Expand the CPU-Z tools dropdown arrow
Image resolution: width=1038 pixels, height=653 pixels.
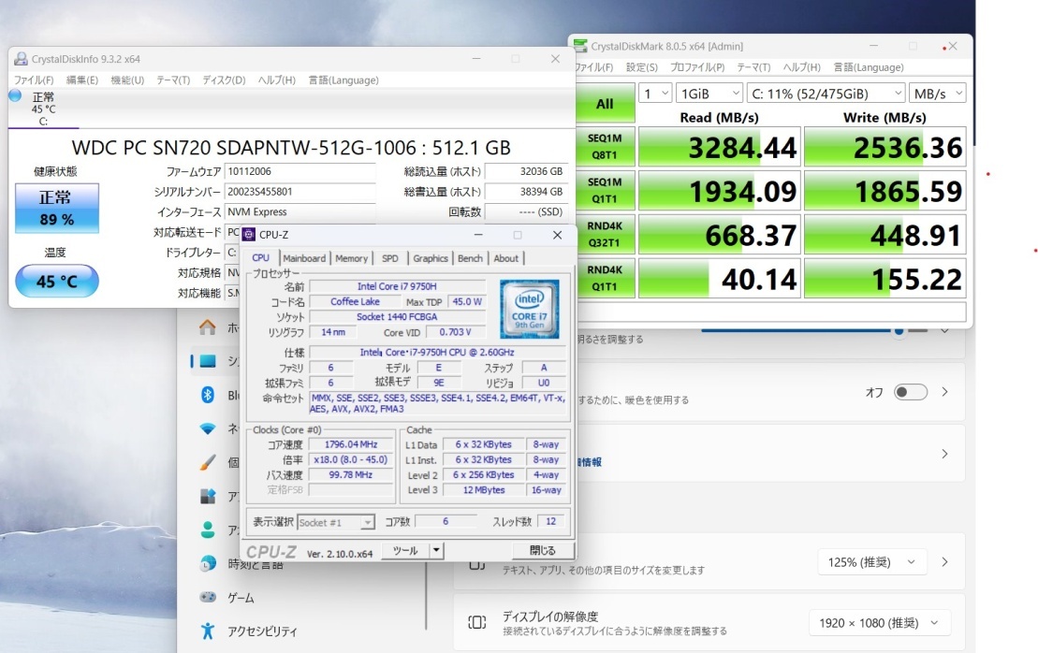point(435,550)
